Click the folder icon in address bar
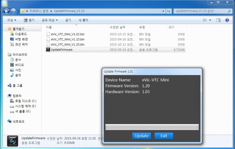 pos(23,11)
